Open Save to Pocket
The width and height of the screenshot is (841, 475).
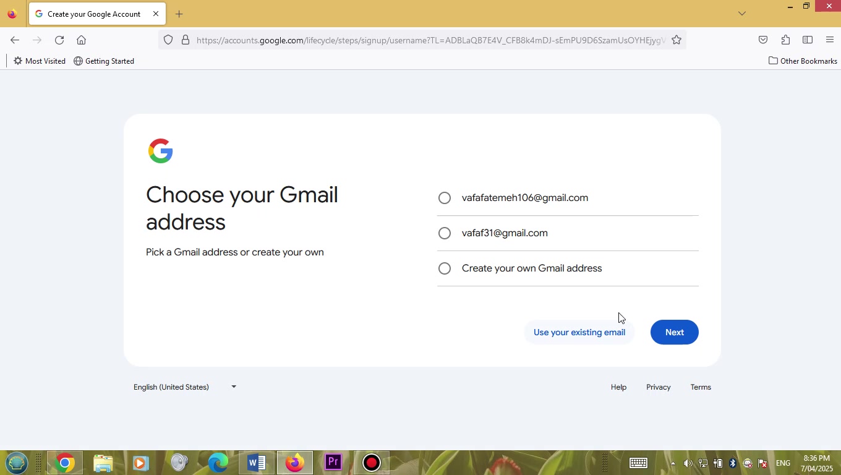click(x=763, y=40)
